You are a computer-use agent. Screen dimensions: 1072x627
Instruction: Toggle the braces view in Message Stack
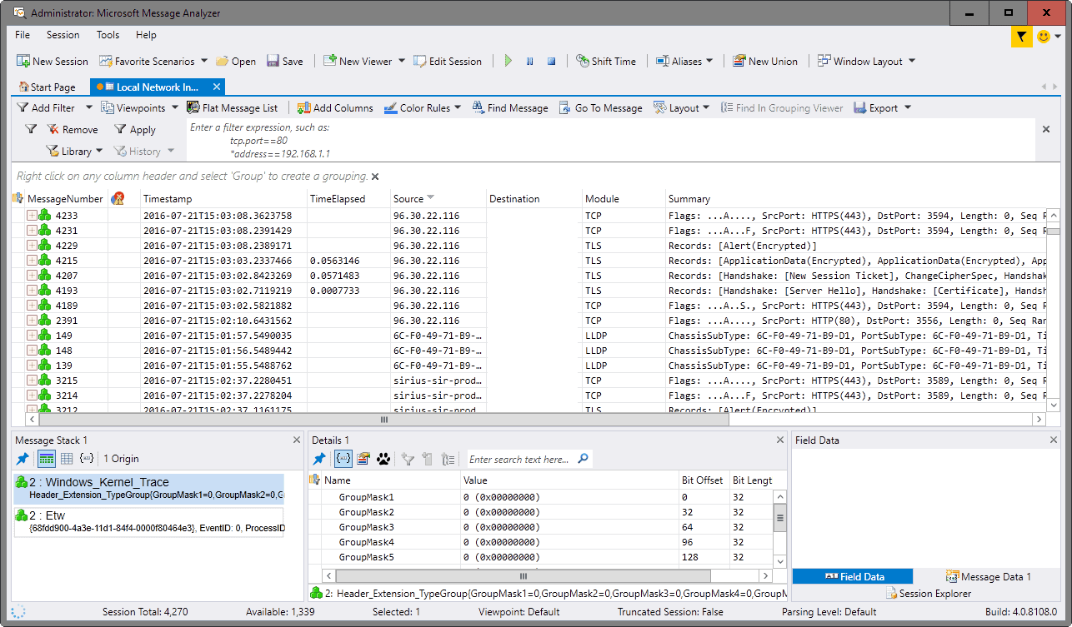point(86,458)
